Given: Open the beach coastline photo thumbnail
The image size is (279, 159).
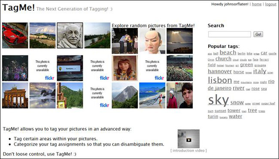Looking at the screenshot, I should (x=152, y=95).
